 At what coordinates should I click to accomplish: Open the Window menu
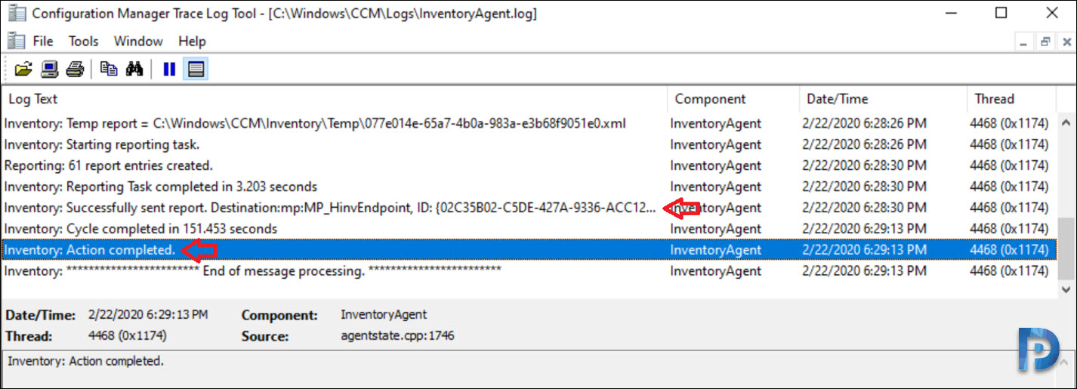138,42
